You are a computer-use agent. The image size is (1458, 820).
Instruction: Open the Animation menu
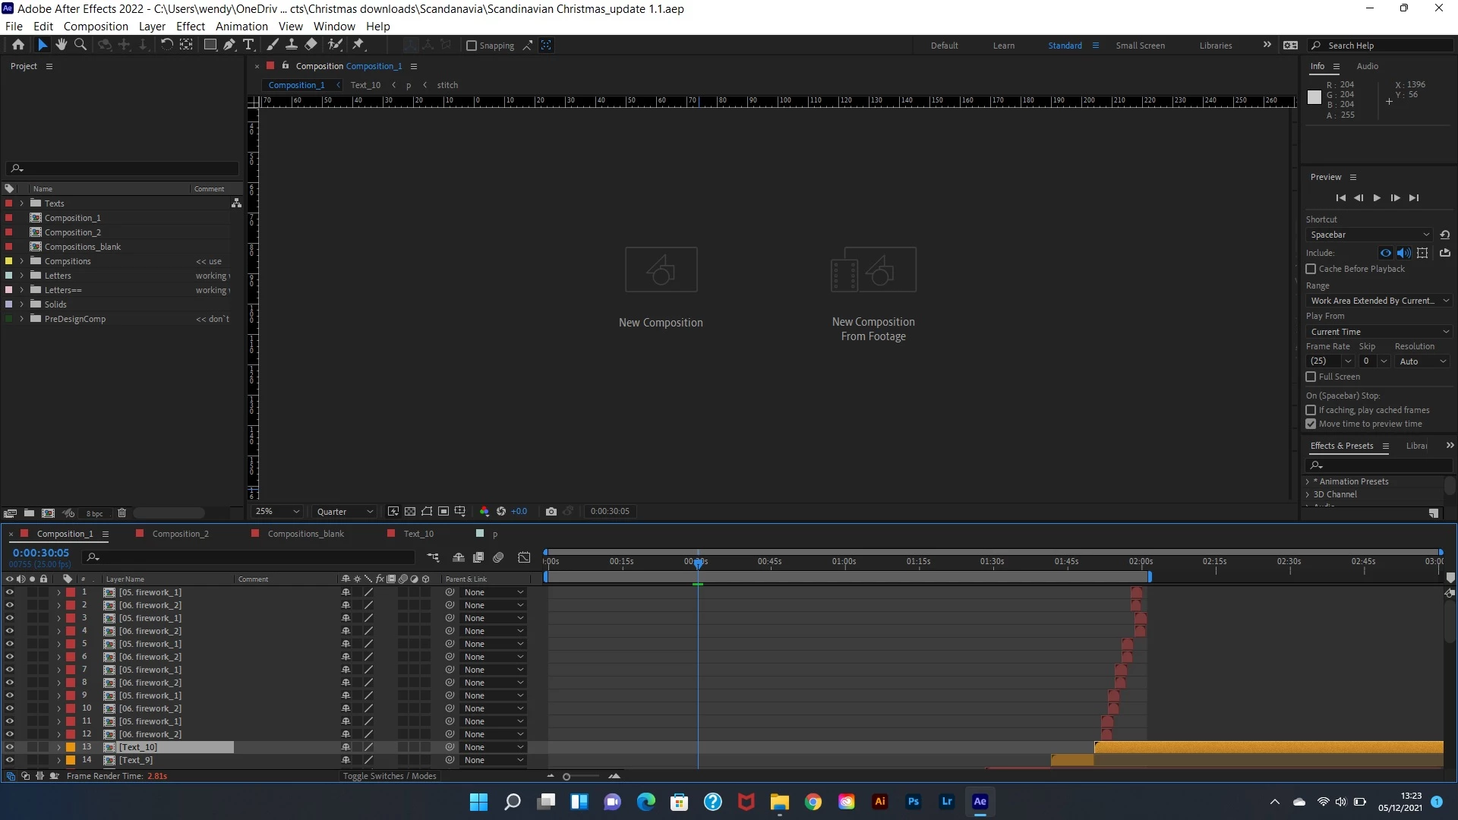241,26
